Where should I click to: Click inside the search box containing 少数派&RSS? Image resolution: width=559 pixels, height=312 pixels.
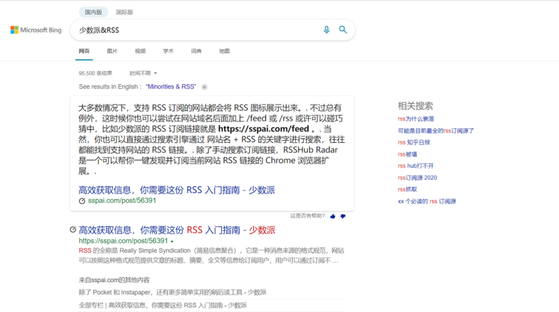click(198, 30)
